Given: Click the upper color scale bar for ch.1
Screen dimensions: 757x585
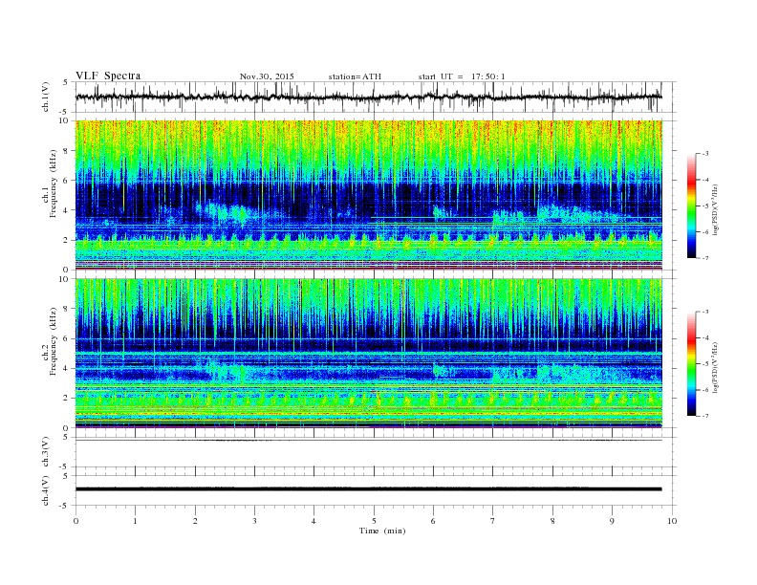Looking at the screenshot, I should click(x=691, y=206).
